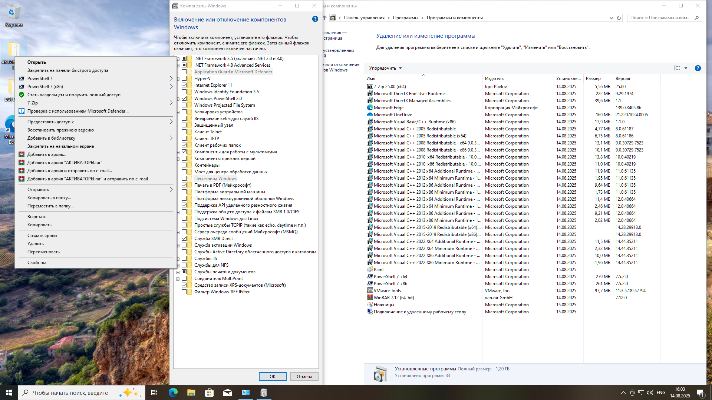The width and height of the screenshot is (712, 400).
Task: Sort programs by the Размер column header
Action: click(x=598, y=79)
